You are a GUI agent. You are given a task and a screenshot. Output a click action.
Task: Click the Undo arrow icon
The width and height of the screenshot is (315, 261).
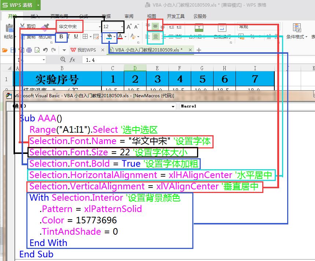click(45, 50)
